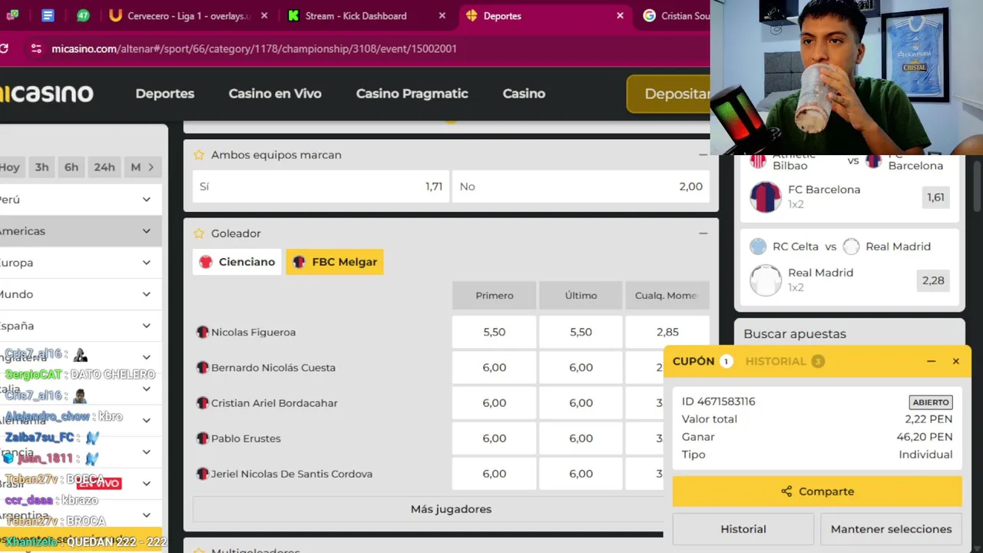Click the share icon in Comparte
983x553 pixels.
[x=786, y=492]
